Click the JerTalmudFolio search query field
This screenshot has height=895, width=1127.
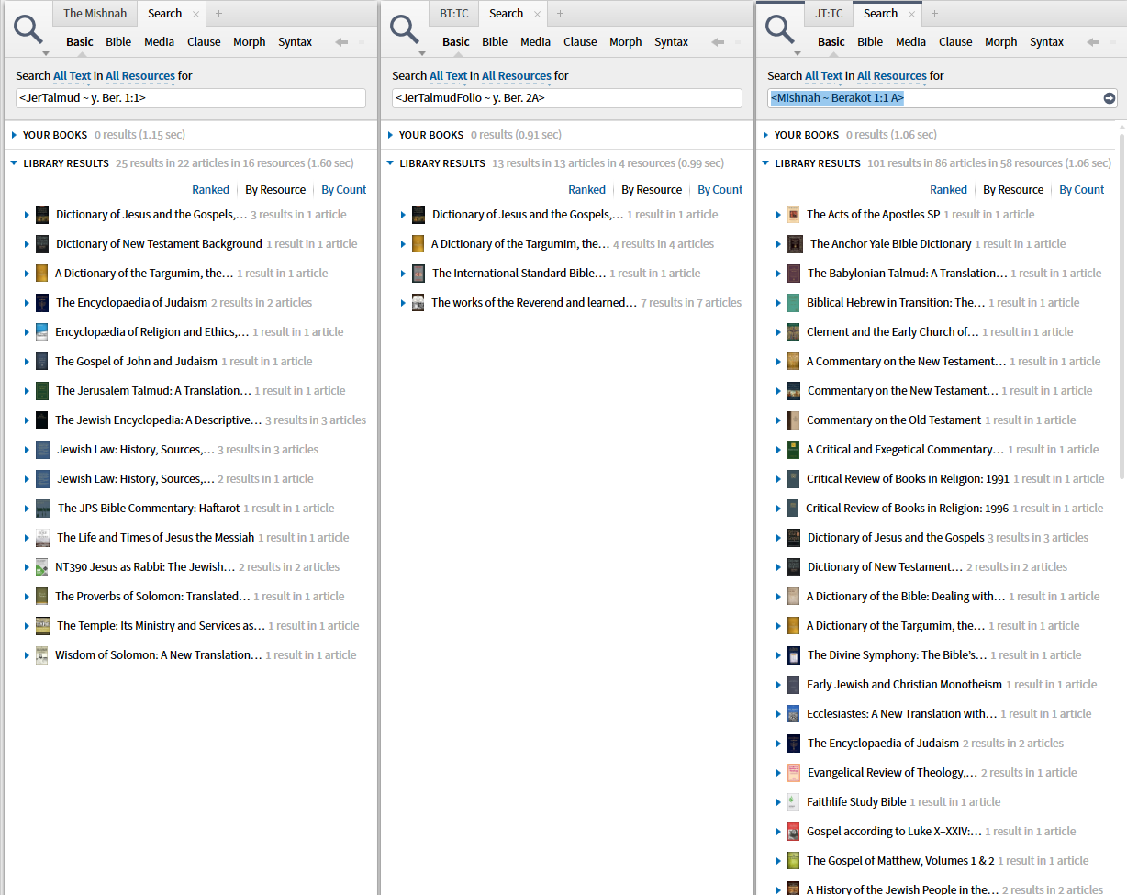tap(567, 98)
